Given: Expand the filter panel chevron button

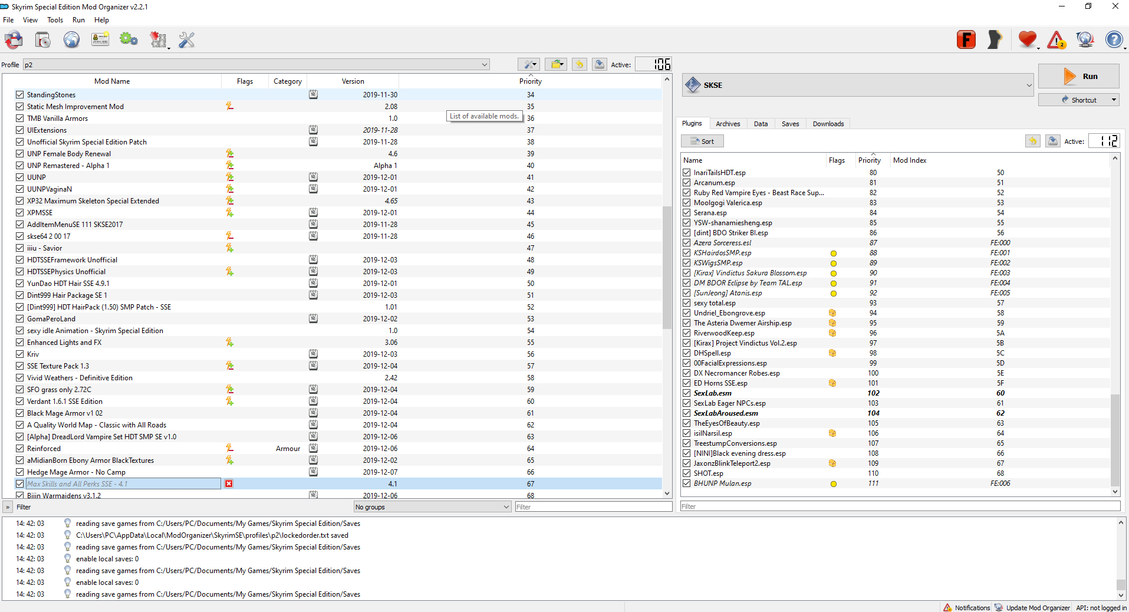Looking at the screenshot, I should point(8,507).
